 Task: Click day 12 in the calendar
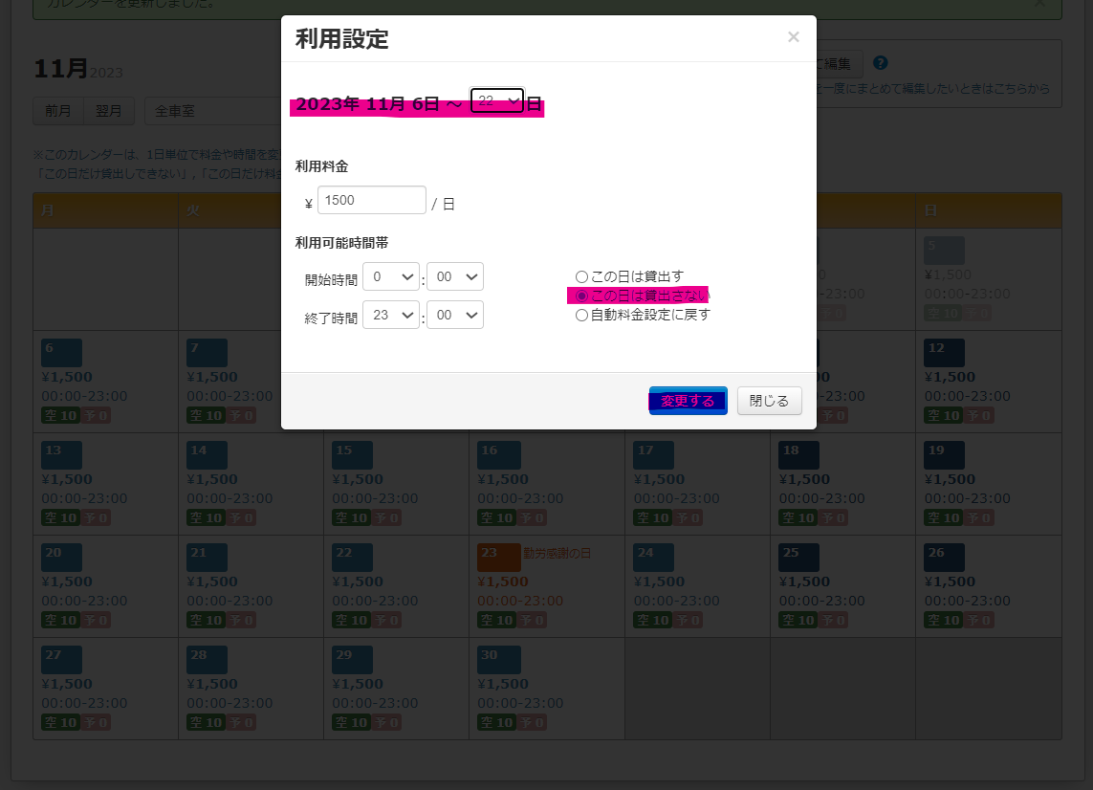click(x=945, y=353)
